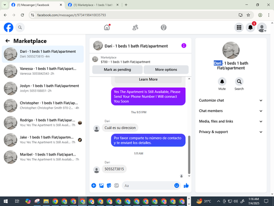274x206 pixels.
Task: Expand Privacy & support section
Action: pyautogui.click(x=231, y=132)
